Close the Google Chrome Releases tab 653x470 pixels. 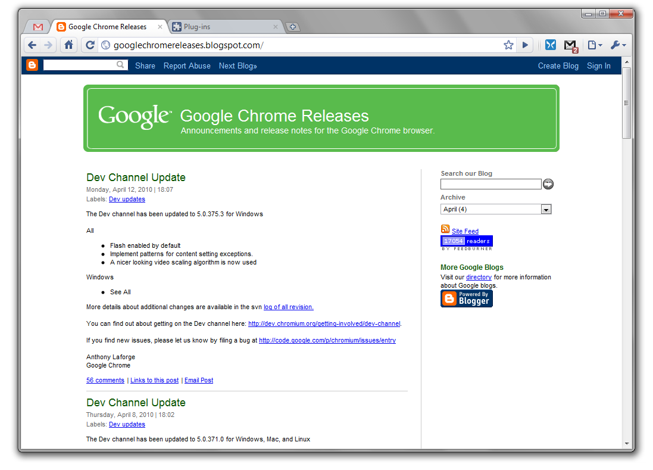[x=160, y=27]
